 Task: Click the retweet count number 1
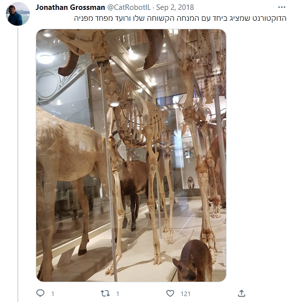click(117, 294)
